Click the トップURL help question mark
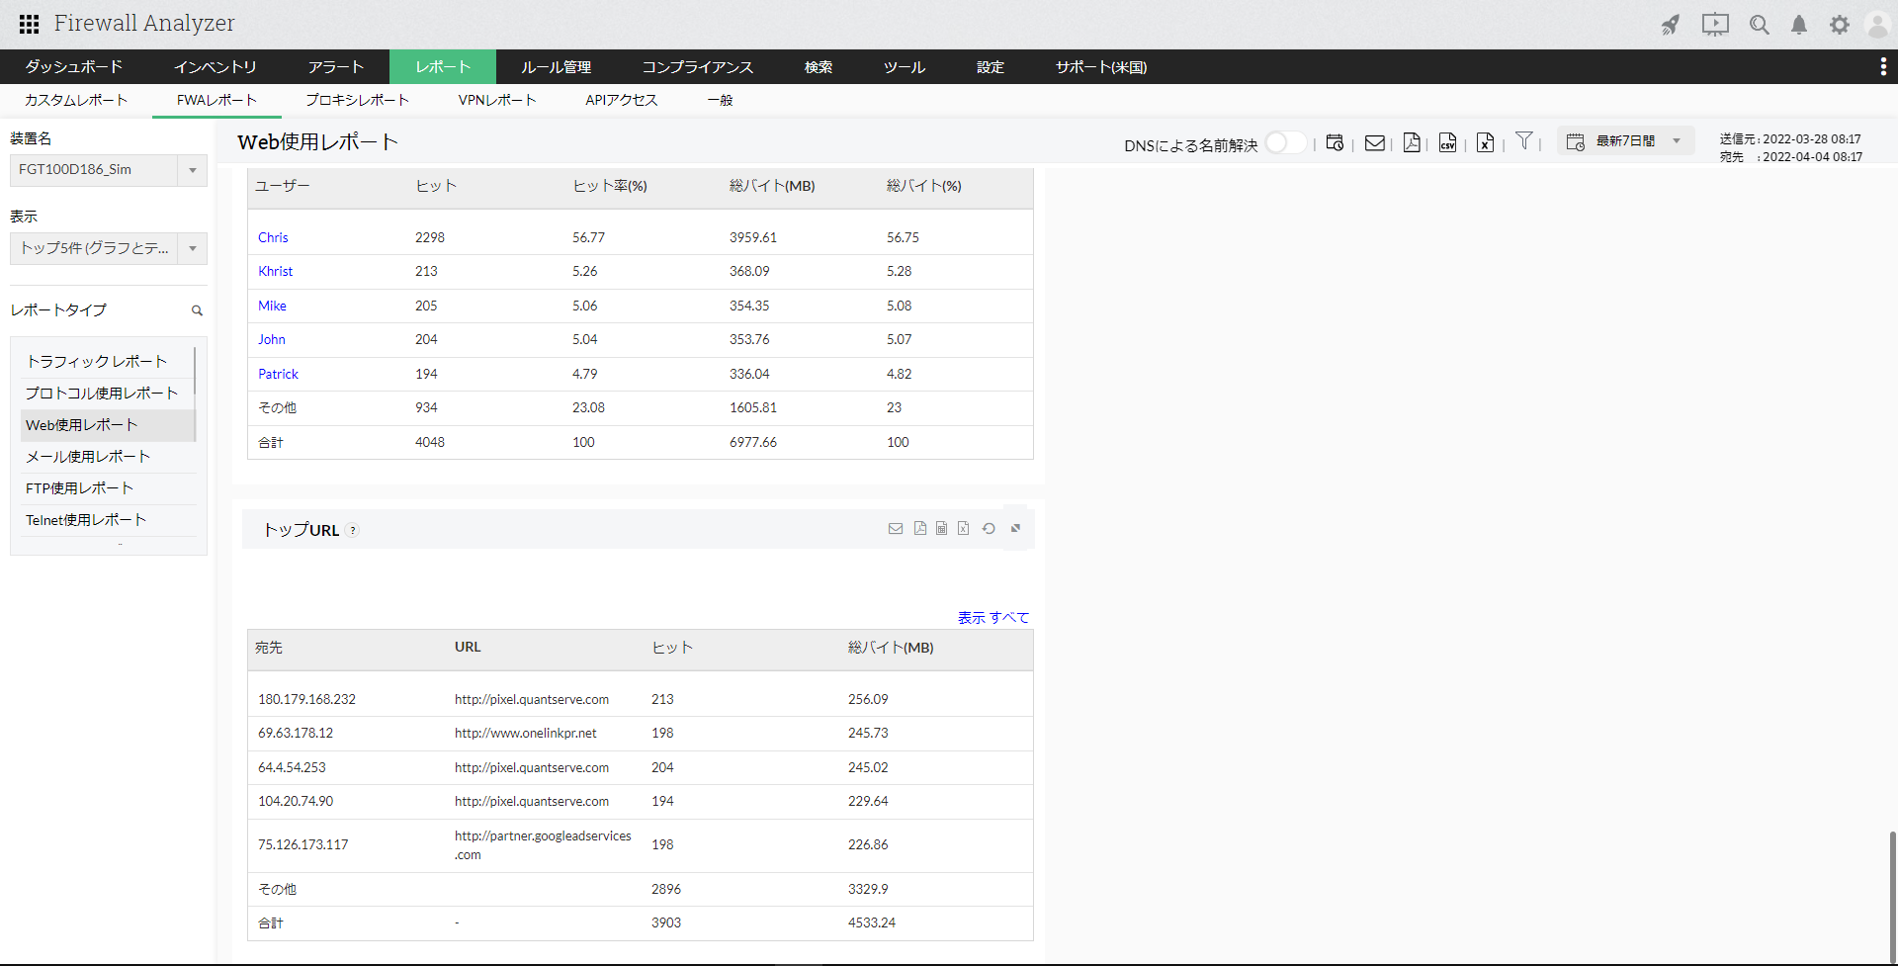The height and width of the screenshot is (966, 1898). [x=353, y=531]
